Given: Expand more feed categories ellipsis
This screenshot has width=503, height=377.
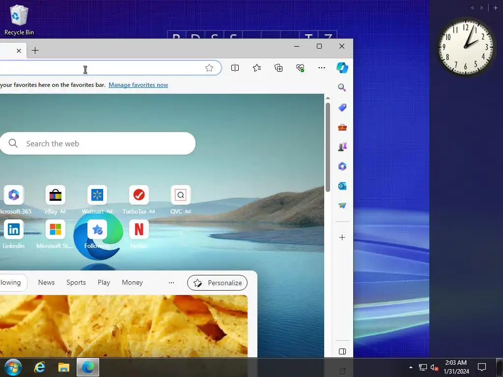Looking at the screenshot, I should click(171, 283).
